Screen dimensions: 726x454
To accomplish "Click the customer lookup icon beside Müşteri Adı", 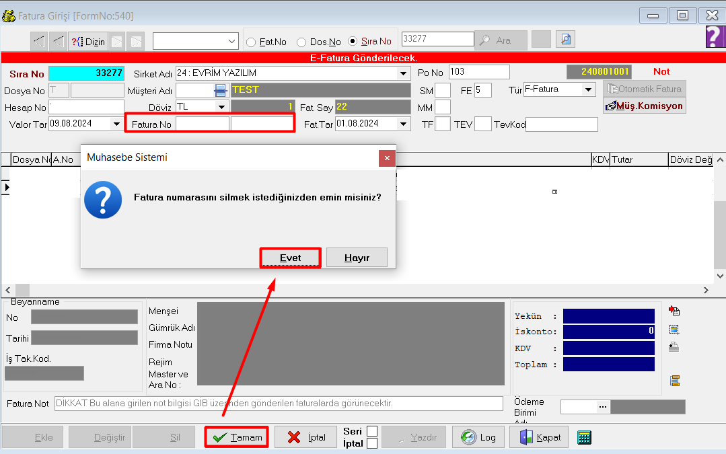I will [x=220, y=90].
